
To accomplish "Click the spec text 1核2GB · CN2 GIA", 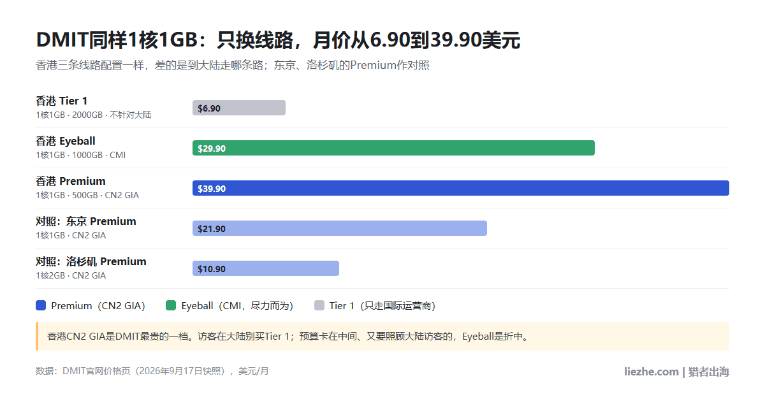I will tap(71, 275).
